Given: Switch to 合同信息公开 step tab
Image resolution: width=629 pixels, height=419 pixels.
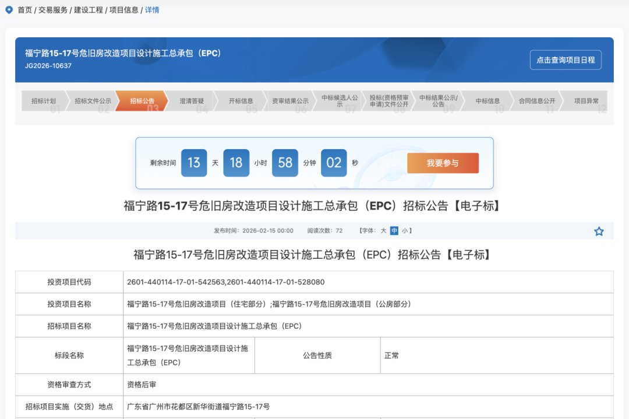Looking at the screenshot, I should pos(537,101).
